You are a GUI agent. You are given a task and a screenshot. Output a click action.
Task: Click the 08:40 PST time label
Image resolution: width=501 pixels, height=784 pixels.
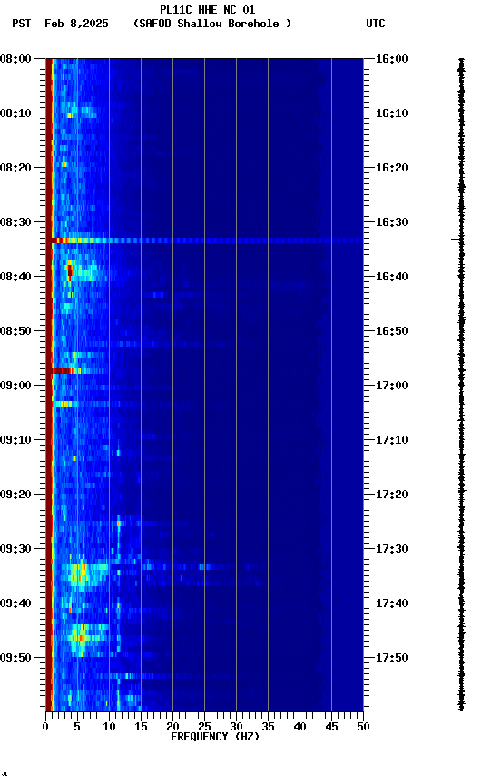[15, 277]
